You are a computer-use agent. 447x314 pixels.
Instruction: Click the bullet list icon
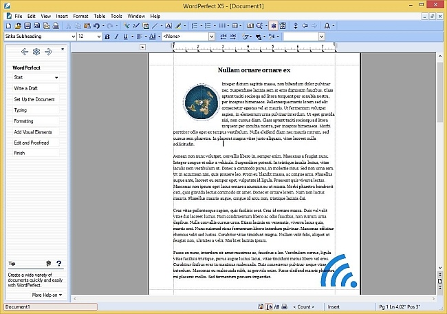[x=208, y=26]
